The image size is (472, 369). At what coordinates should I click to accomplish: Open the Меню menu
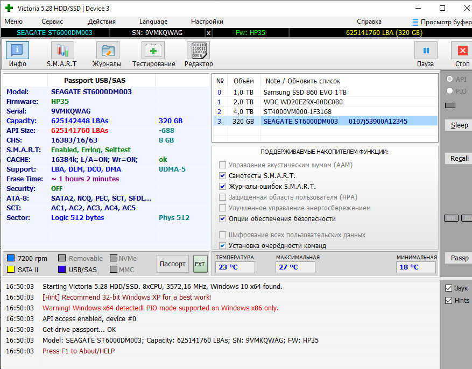pyautogui.click(x=13, y=22)
